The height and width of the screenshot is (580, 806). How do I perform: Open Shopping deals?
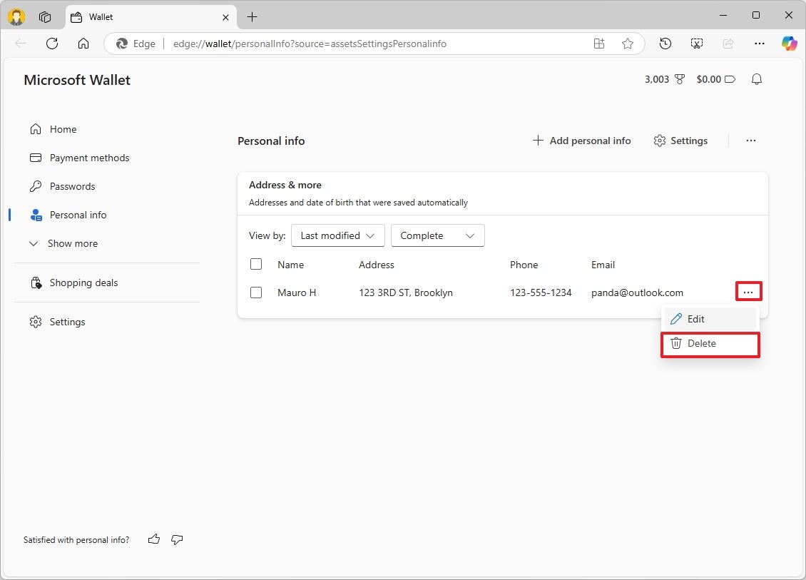(83, 283)
